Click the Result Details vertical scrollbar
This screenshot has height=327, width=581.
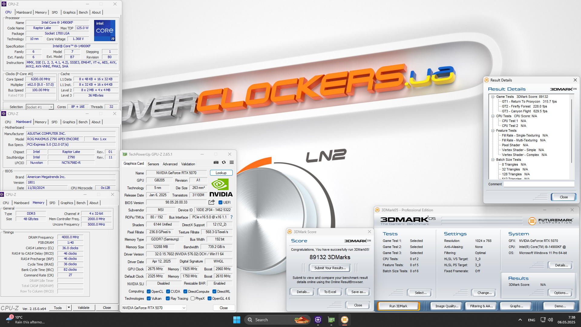coord(572,137)
